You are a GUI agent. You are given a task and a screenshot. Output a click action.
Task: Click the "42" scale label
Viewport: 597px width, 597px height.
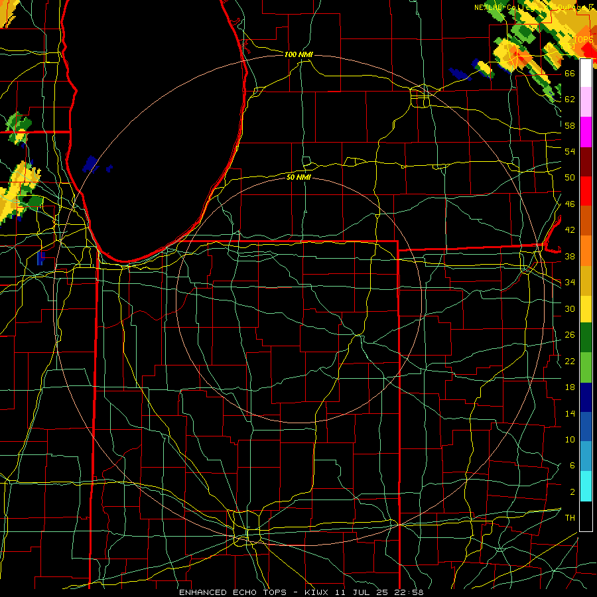coord(570,230)
